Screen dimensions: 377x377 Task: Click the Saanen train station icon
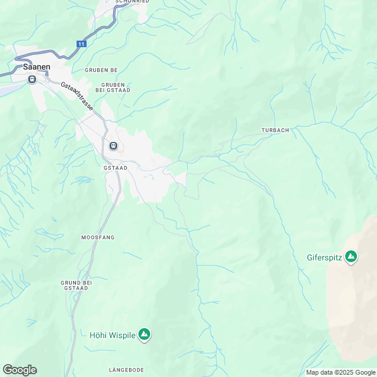[x=32, y=79]
